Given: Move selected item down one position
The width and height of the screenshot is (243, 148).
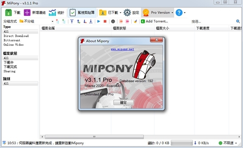Looking at the screenshot, I should (85, 21).
